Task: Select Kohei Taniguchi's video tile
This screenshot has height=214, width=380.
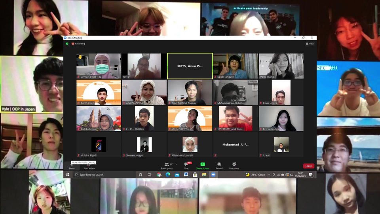Action: [236, 66]
